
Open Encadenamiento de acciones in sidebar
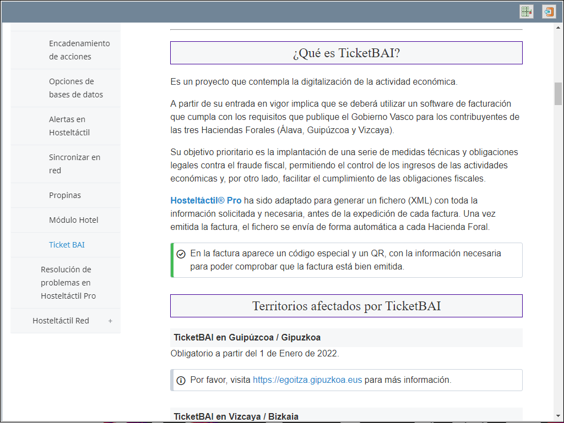79,50
